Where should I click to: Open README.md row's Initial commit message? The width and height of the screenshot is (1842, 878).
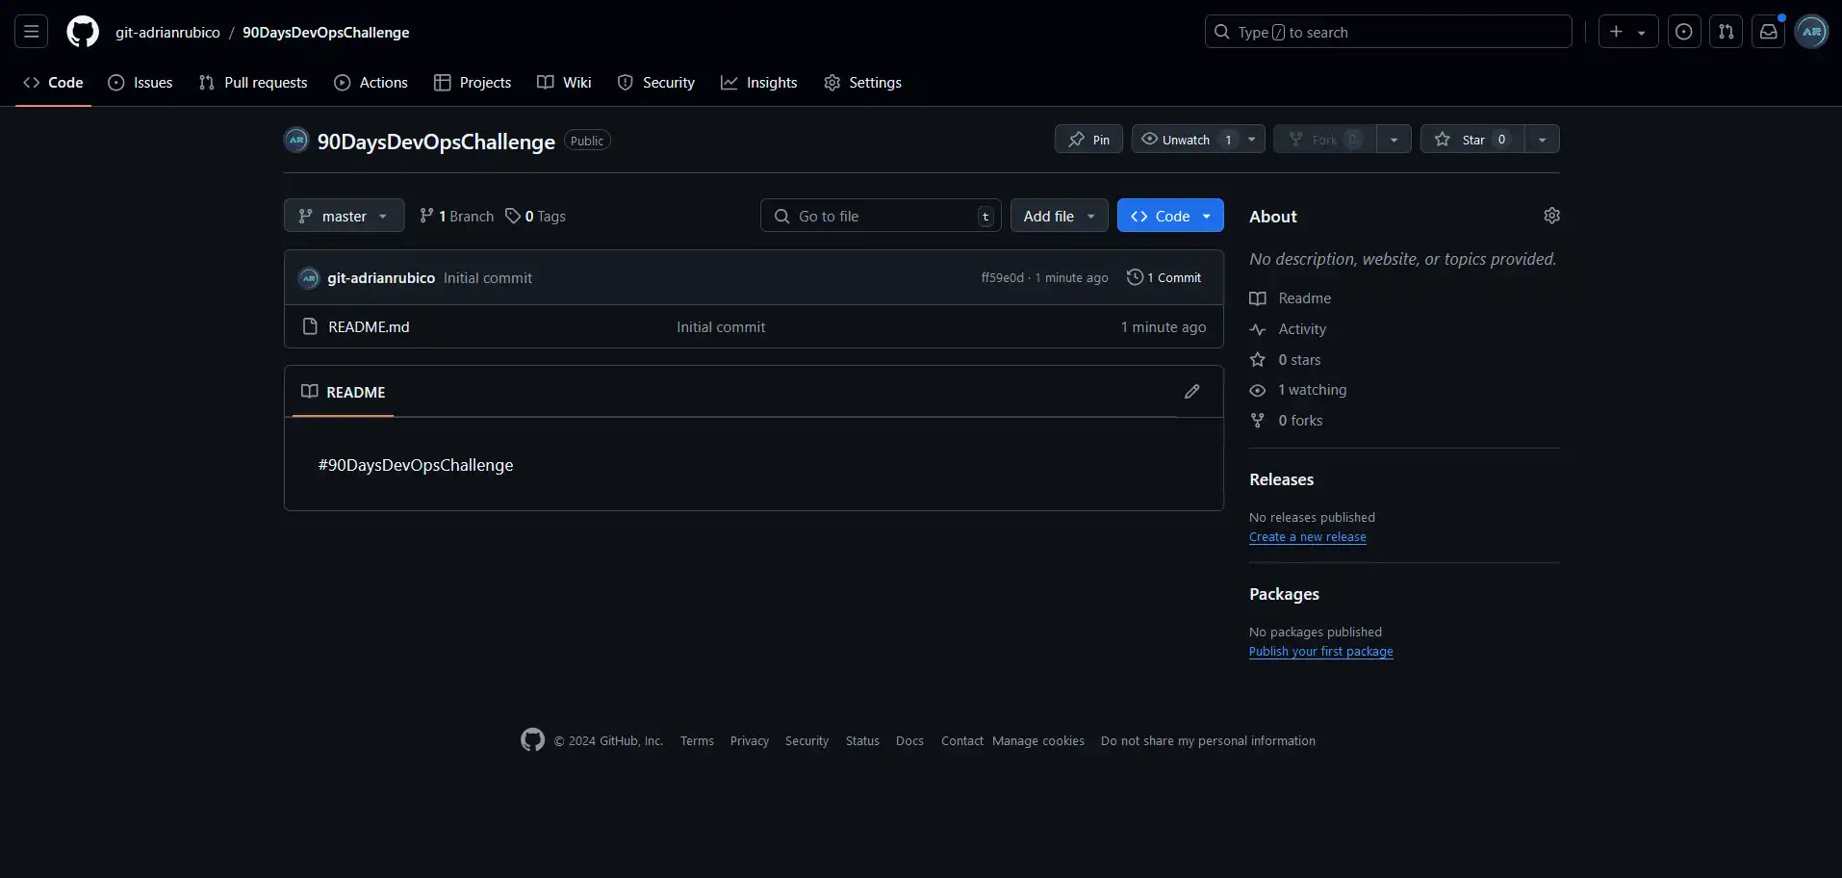pos(721,327)
